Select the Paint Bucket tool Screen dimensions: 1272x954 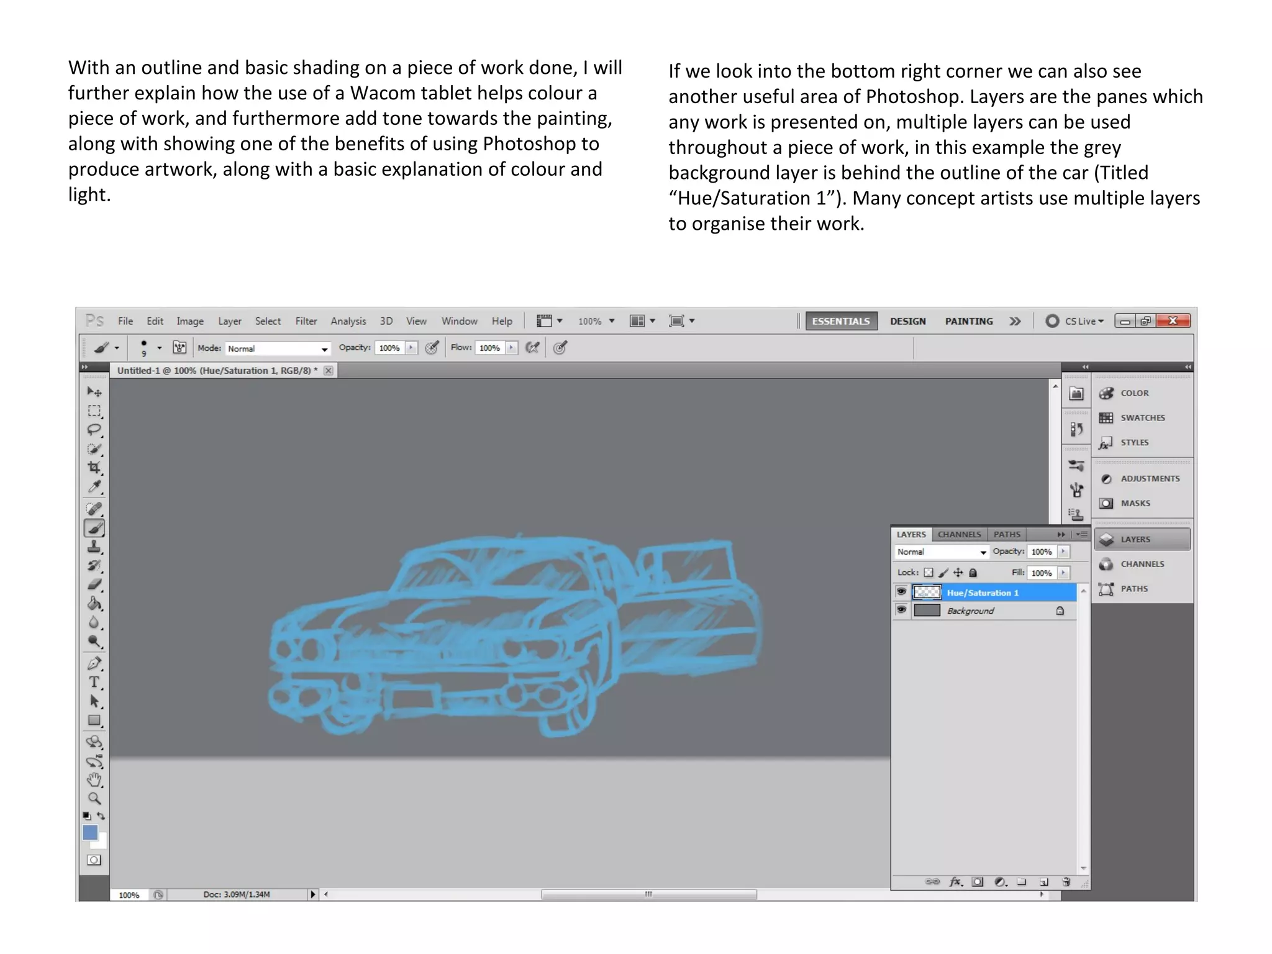point(94,603)
